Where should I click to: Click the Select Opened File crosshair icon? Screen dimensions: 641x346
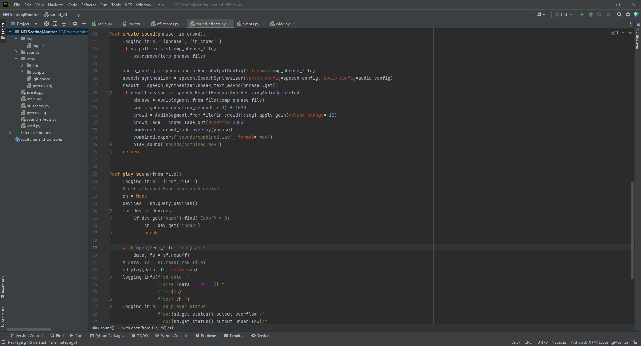click(47, 24)
